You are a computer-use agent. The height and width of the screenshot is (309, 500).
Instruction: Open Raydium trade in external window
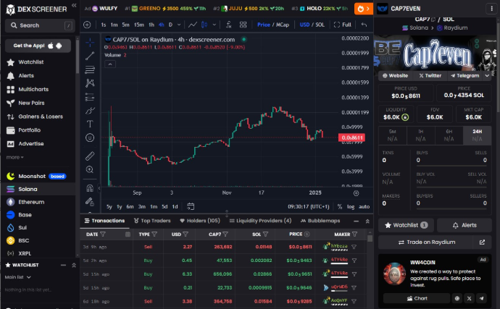click(482, 242)
